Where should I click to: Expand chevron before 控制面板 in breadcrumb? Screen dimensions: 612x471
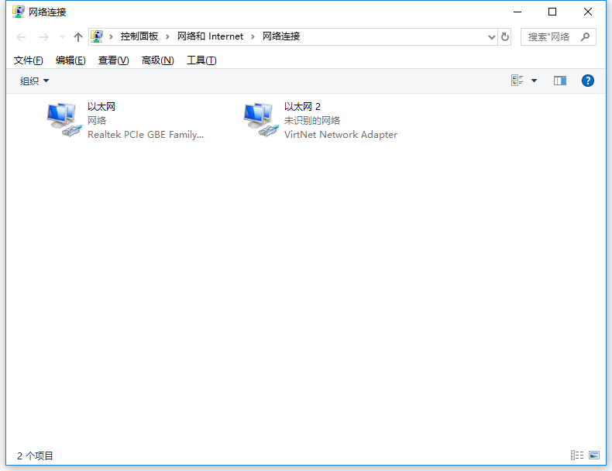click(x=111, y=36)
